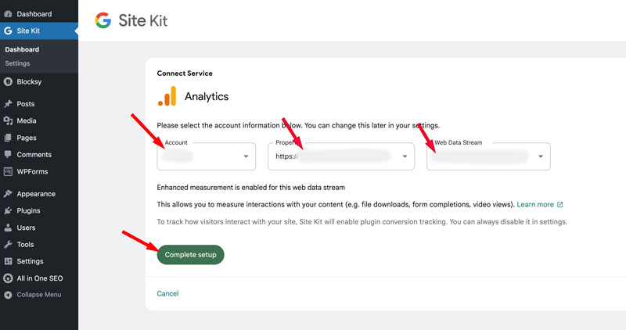This screenshot has height=330, width=626.
Task: Expand the Property dropdown
Action: click(341, 156)
